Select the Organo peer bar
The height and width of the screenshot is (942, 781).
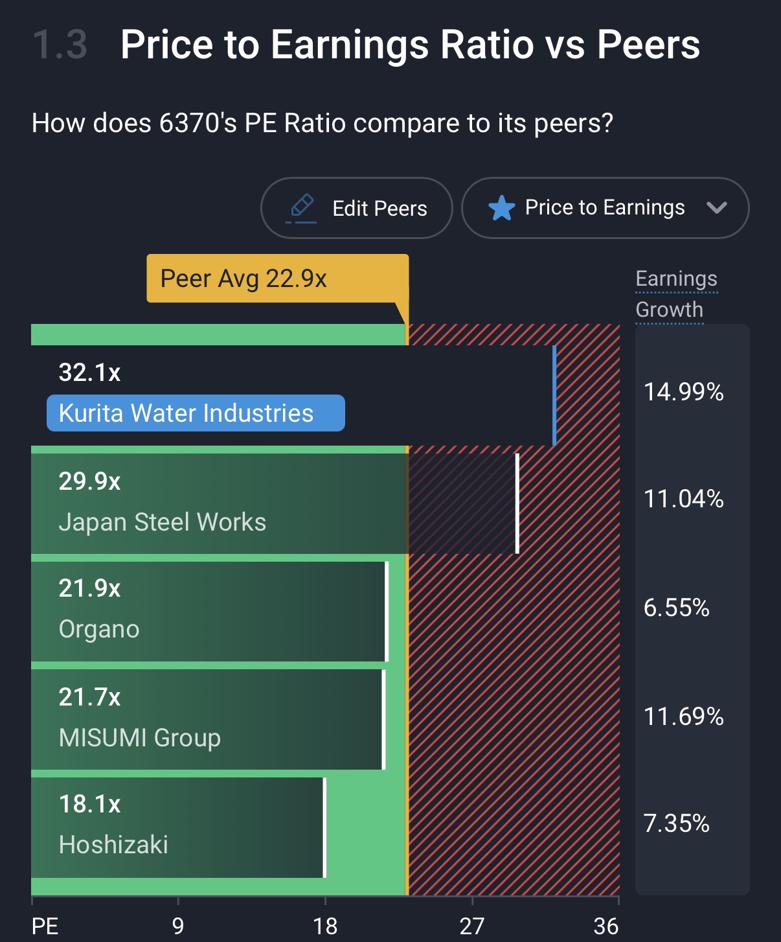(x=207, y=611)
